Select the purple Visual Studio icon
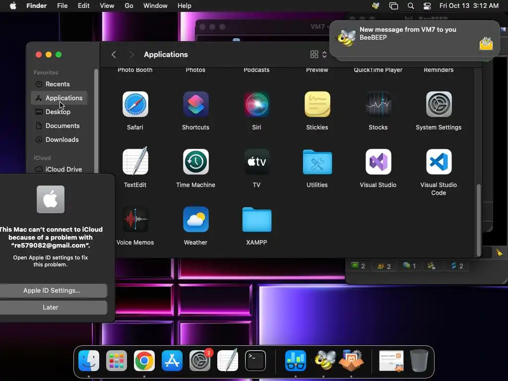Image resolution: width=508 pixels, height=381 pixels. coord(378,162)
